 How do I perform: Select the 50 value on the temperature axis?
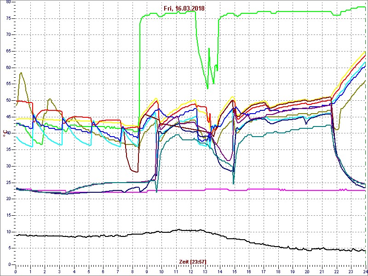(8, 100)
